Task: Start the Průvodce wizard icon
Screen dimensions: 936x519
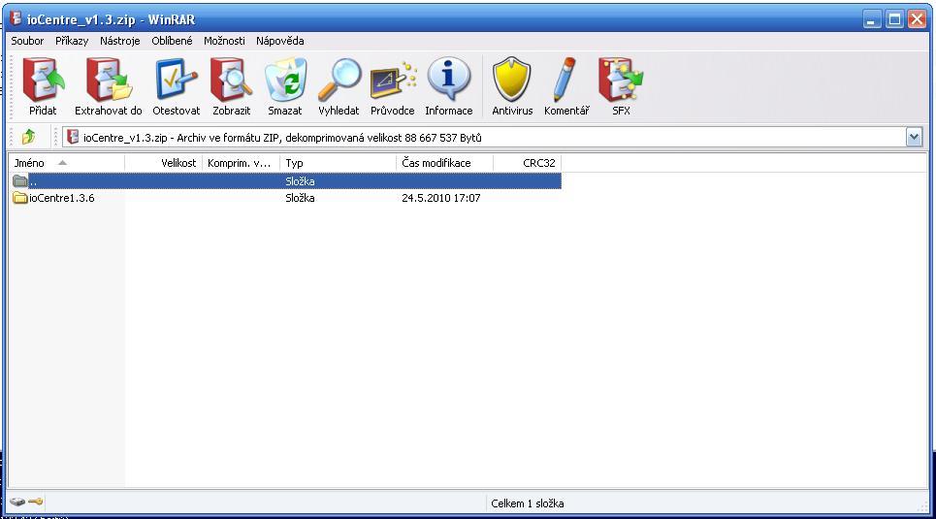Action: pyautogui.click(x=393, y=85)
